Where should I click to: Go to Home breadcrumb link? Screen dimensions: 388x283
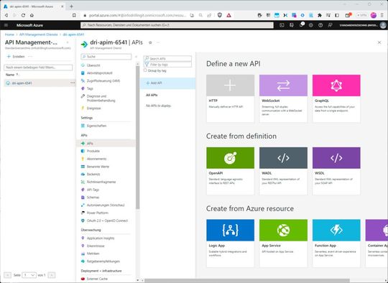[x=9, y=34]
